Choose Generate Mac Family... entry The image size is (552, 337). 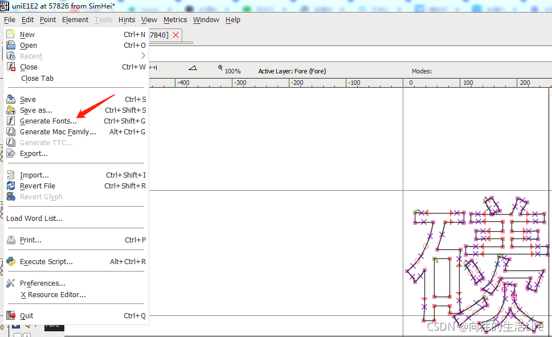point(76,132)
